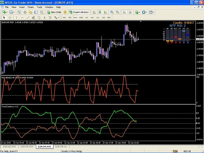Click the Profiles toolbar icon
Viewport: 204px width, 153px height.
(x=11, y=12)
